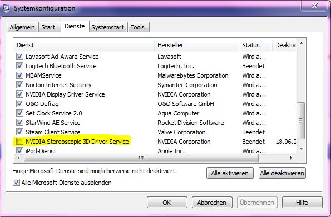Toggle O&O Defrag service checkbox

[x=19, y=104]
